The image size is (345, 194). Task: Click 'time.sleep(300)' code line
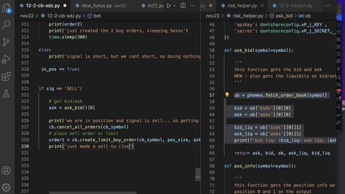click(x=68, y=37)
